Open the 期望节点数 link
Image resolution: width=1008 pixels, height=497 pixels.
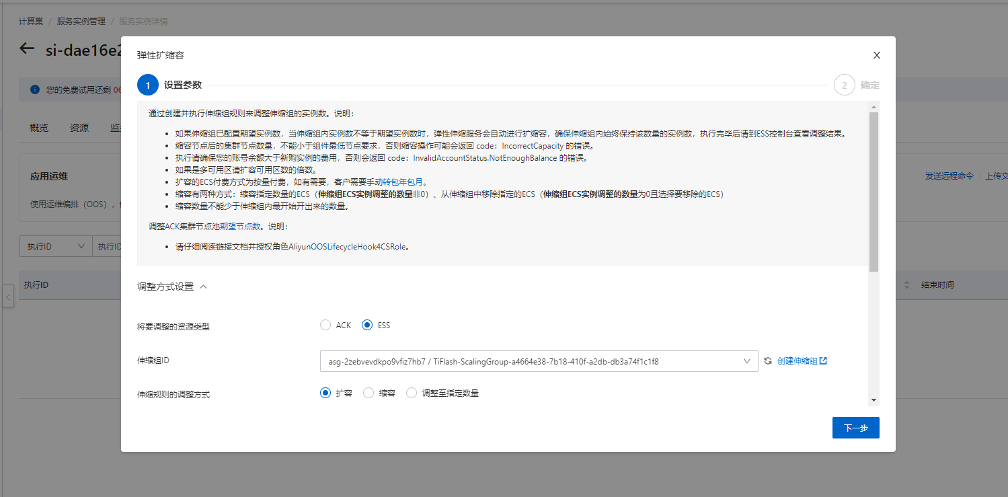(x=240, y=227)
